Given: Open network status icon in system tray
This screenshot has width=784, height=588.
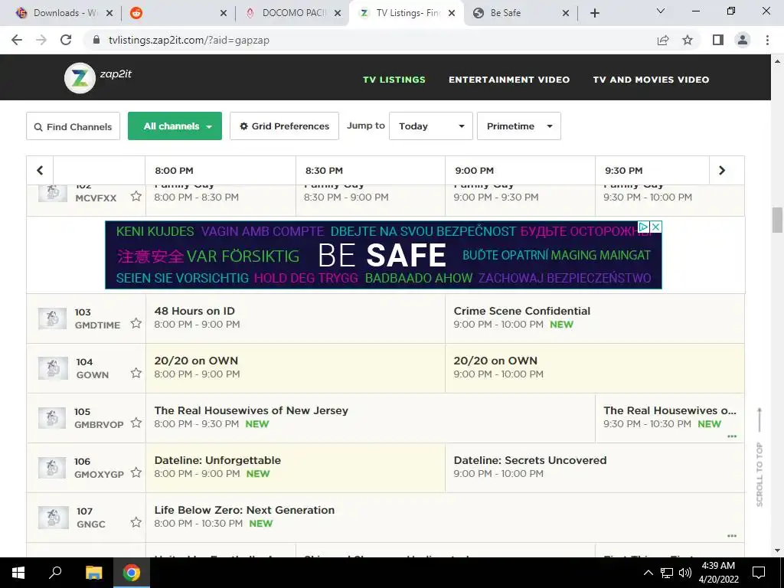Looking at the screenshot, I should tap(667, 573).
